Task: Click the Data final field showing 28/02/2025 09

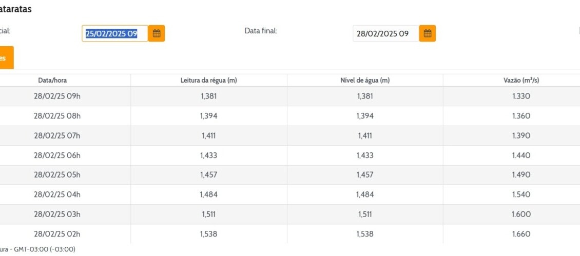Action: (385, 33)
